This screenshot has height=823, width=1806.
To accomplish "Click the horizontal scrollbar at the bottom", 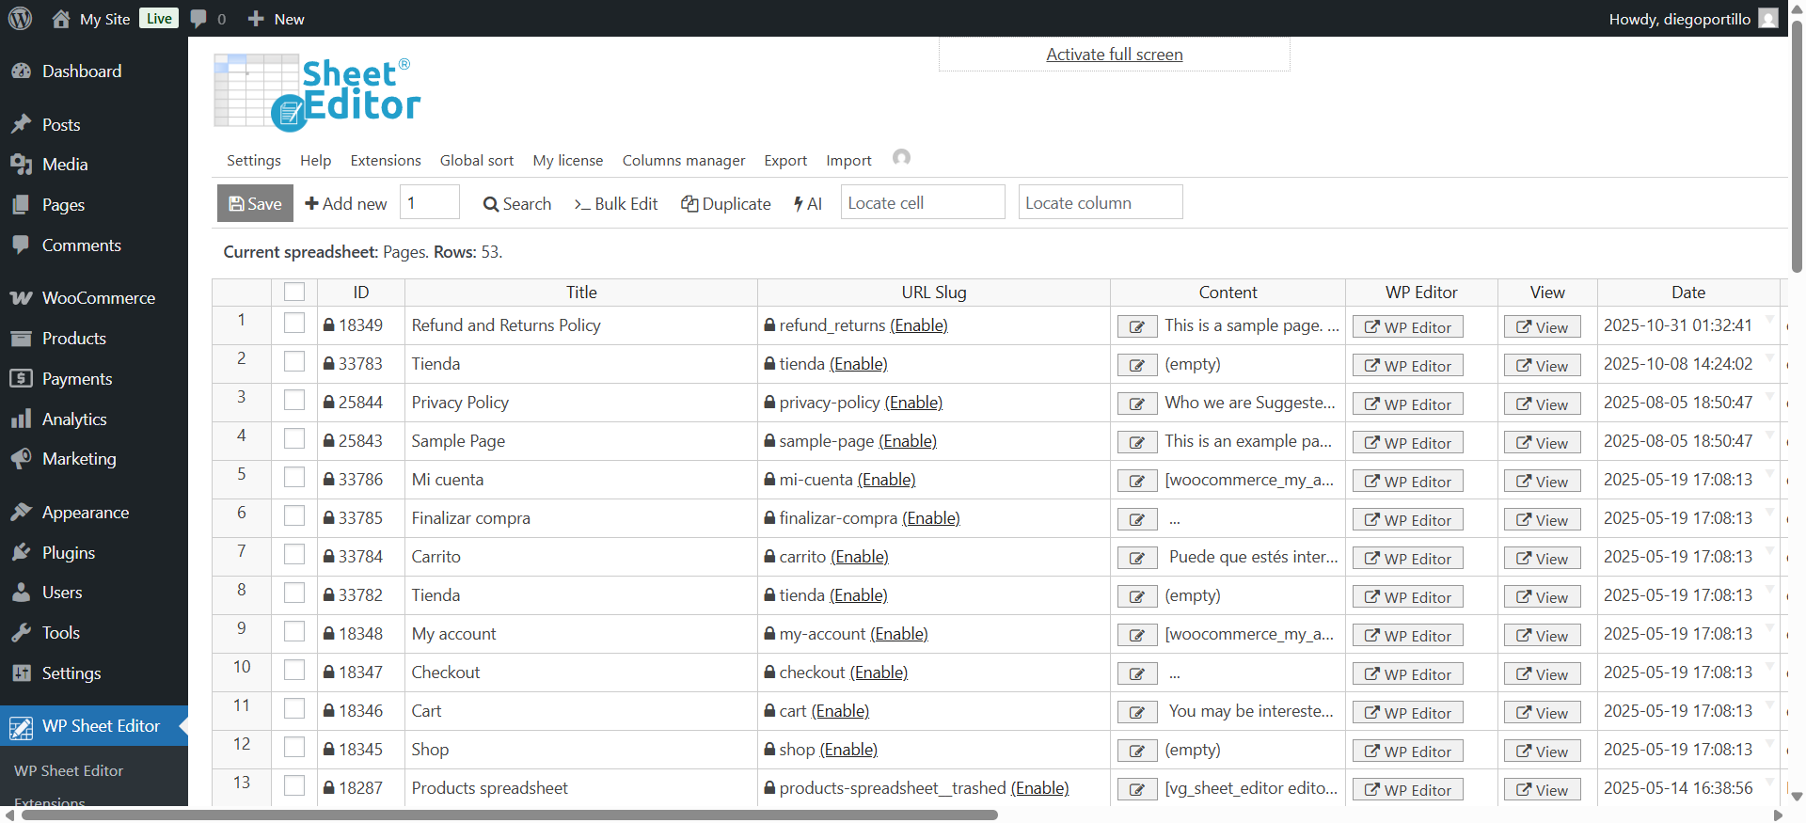I will coord(508,815).
